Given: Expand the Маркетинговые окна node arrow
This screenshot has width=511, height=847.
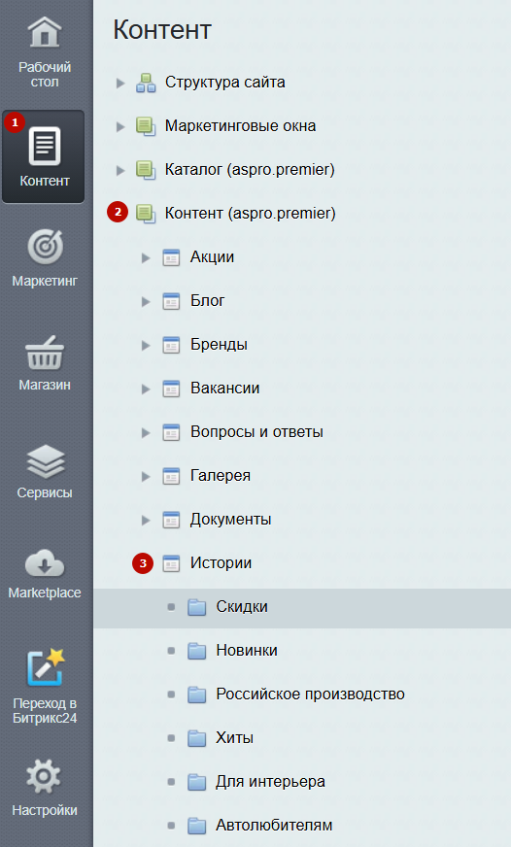Looking at the screenshot, I should 120,127.
